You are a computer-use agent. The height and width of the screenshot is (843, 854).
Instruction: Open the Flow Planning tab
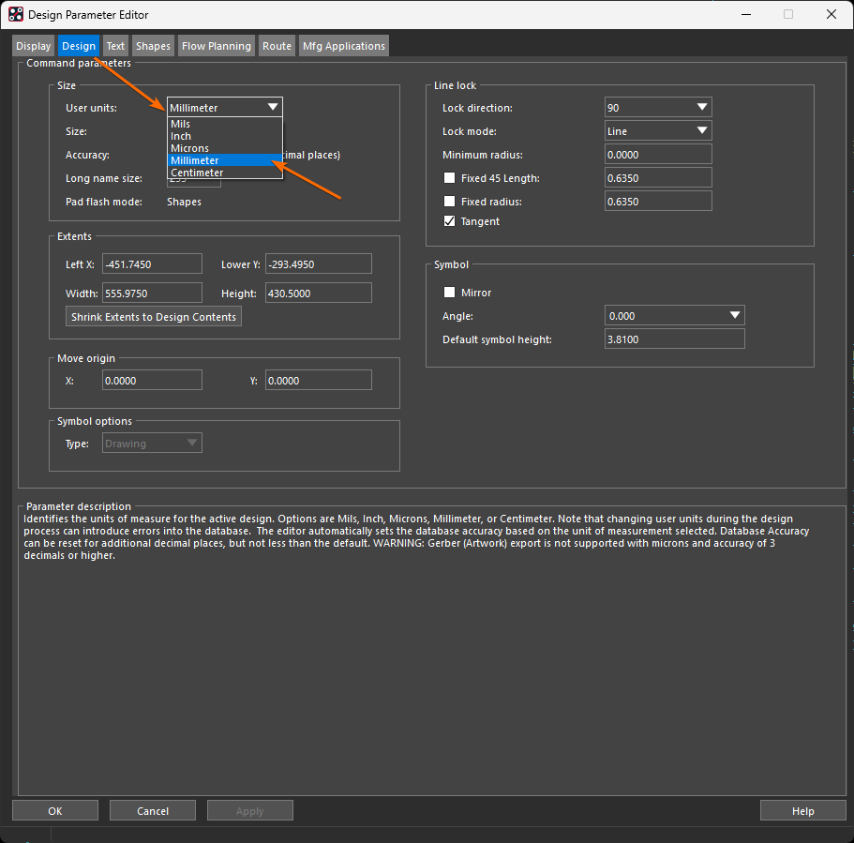click(217, 46)
